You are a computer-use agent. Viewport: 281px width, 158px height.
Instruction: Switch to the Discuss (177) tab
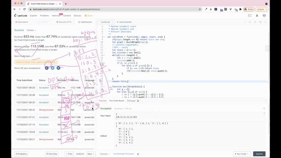click(64, 22)
